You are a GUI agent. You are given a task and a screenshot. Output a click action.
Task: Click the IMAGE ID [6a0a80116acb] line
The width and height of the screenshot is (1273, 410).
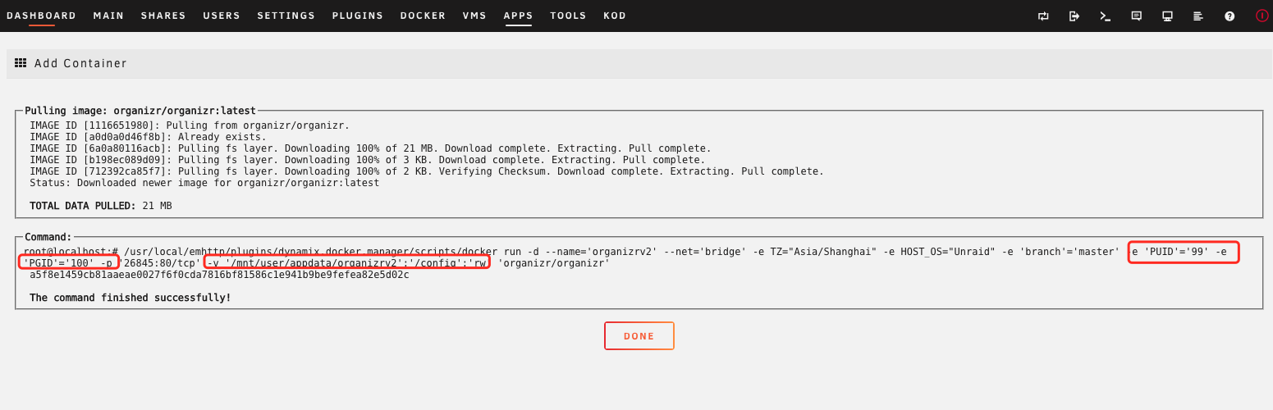(370, 148)
